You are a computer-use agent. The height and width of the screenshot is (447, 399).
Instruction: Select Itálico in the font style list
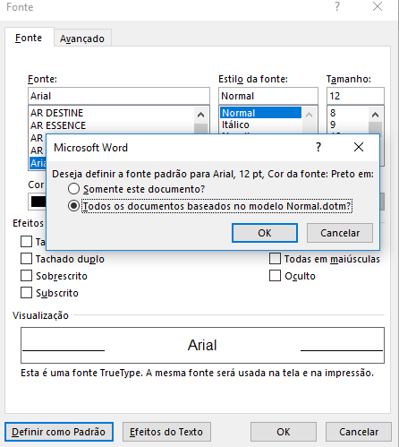click(x=235, y=125)
